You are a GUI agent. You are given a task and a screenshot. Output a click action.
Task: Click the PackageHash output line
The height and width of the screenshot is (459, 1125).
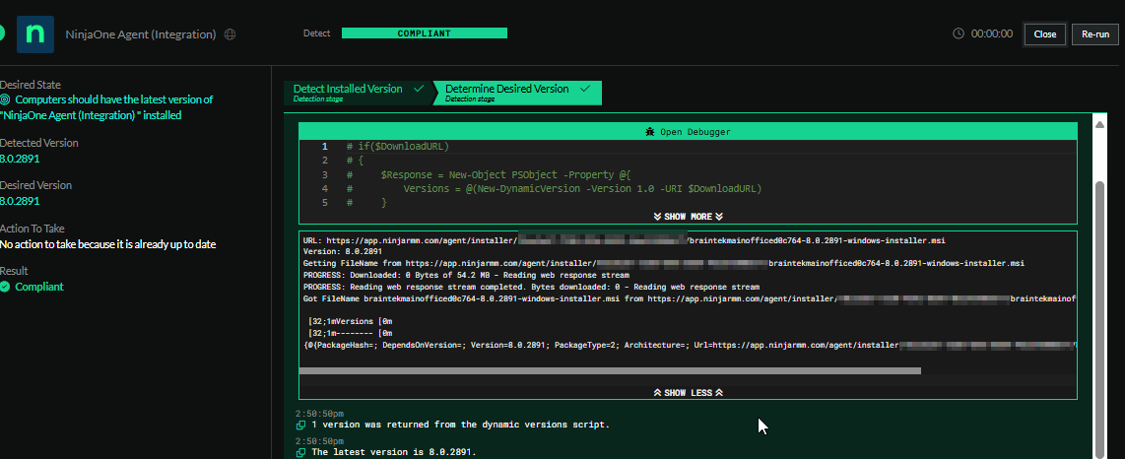pos(689,345)
